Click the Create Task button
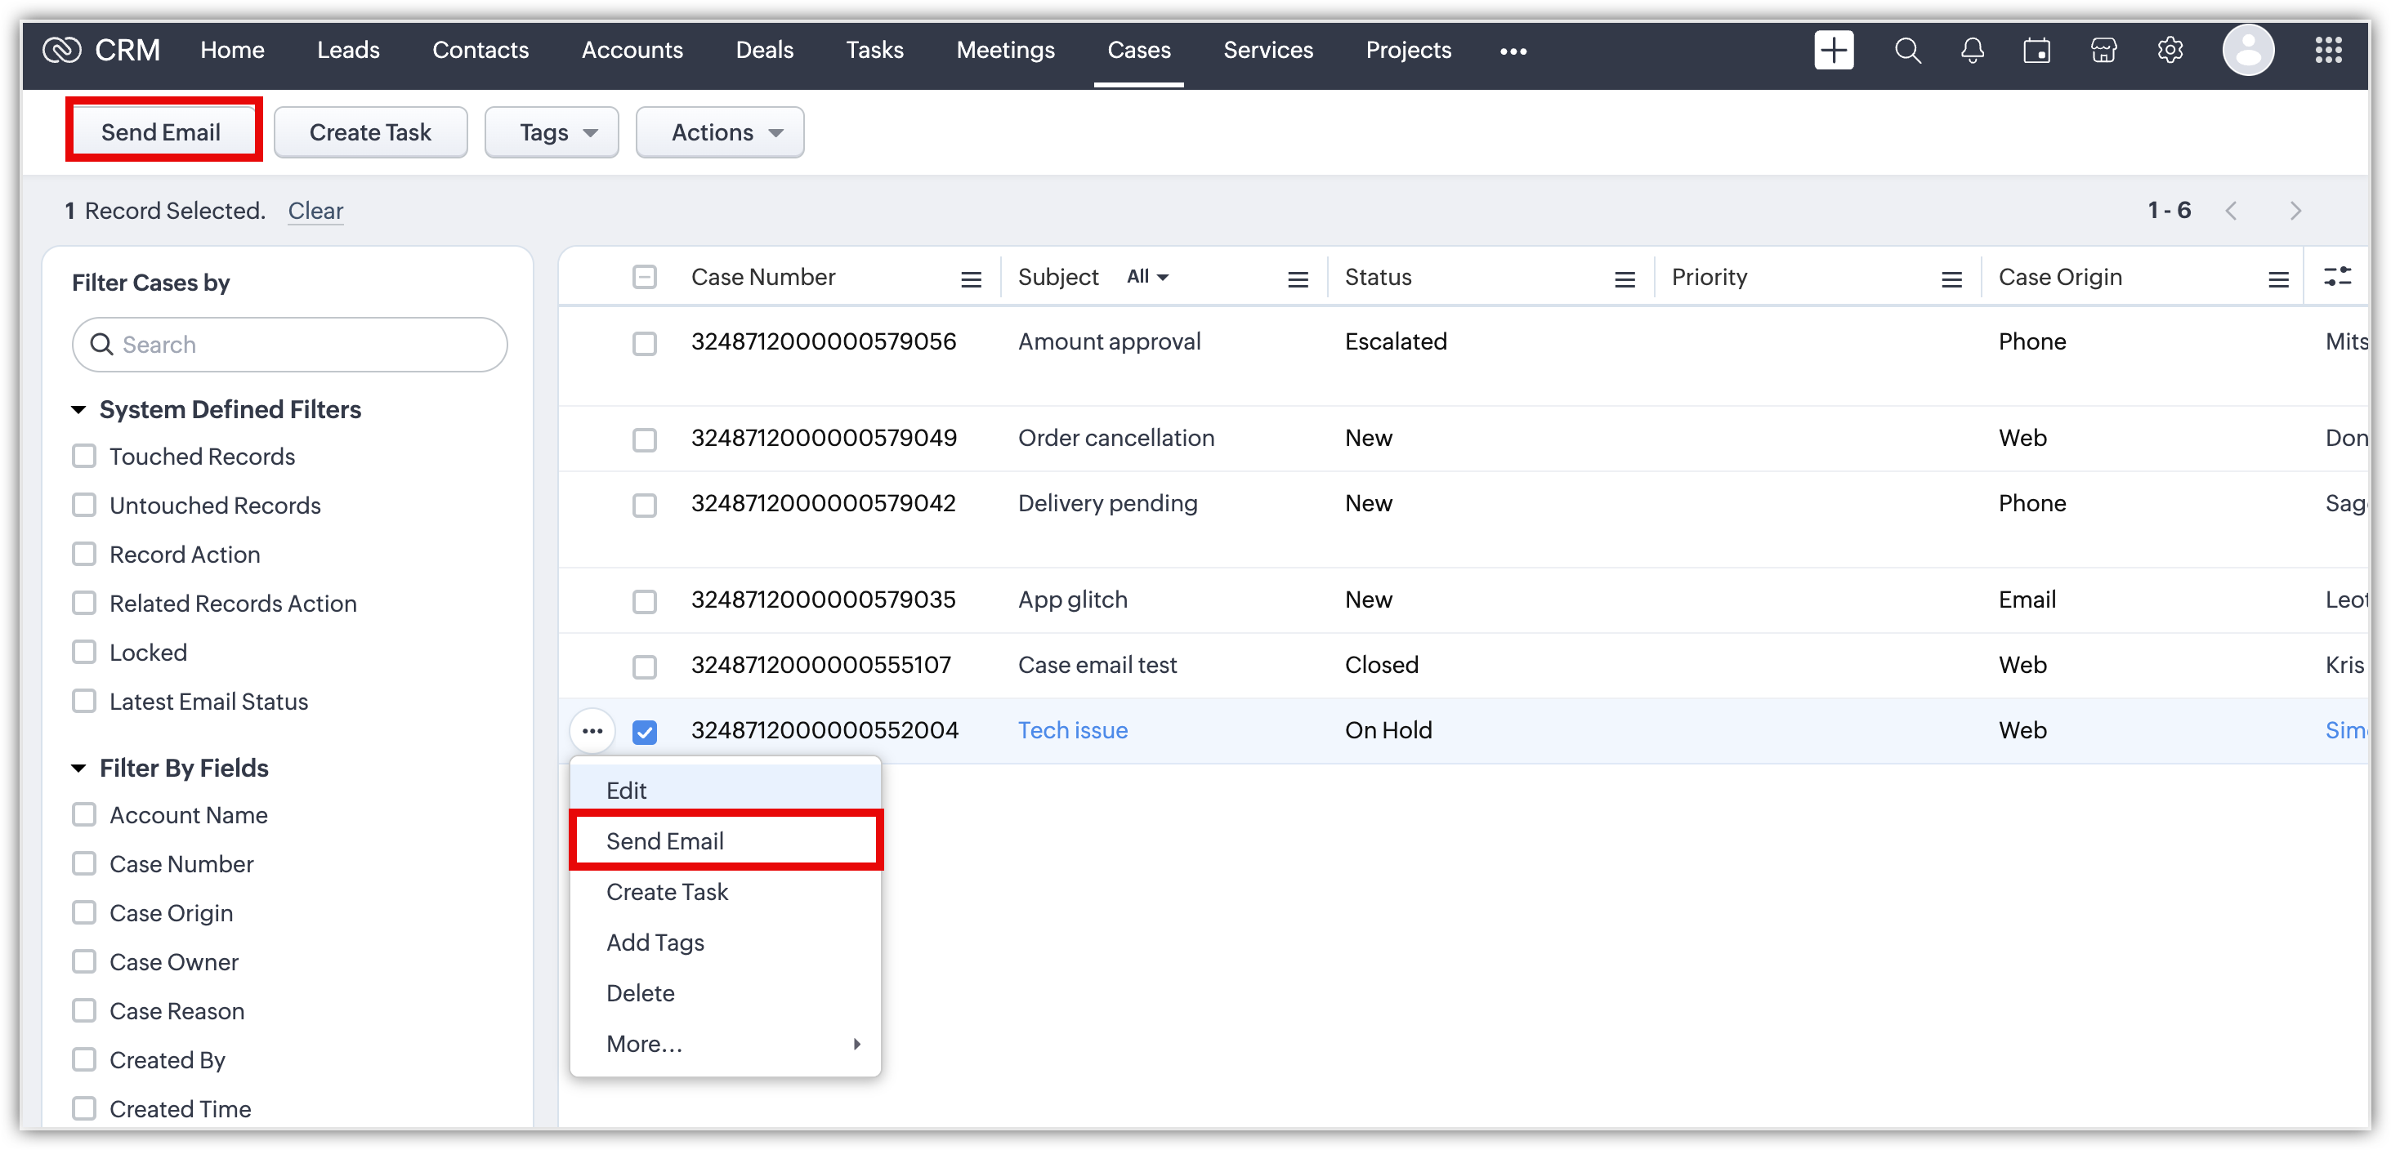2391x1150 pixels. 370,132
